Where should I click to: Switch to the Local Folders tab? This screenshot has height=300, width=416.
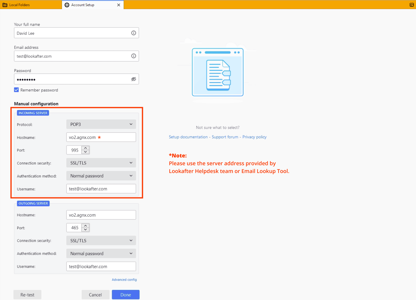pos(19,5)
